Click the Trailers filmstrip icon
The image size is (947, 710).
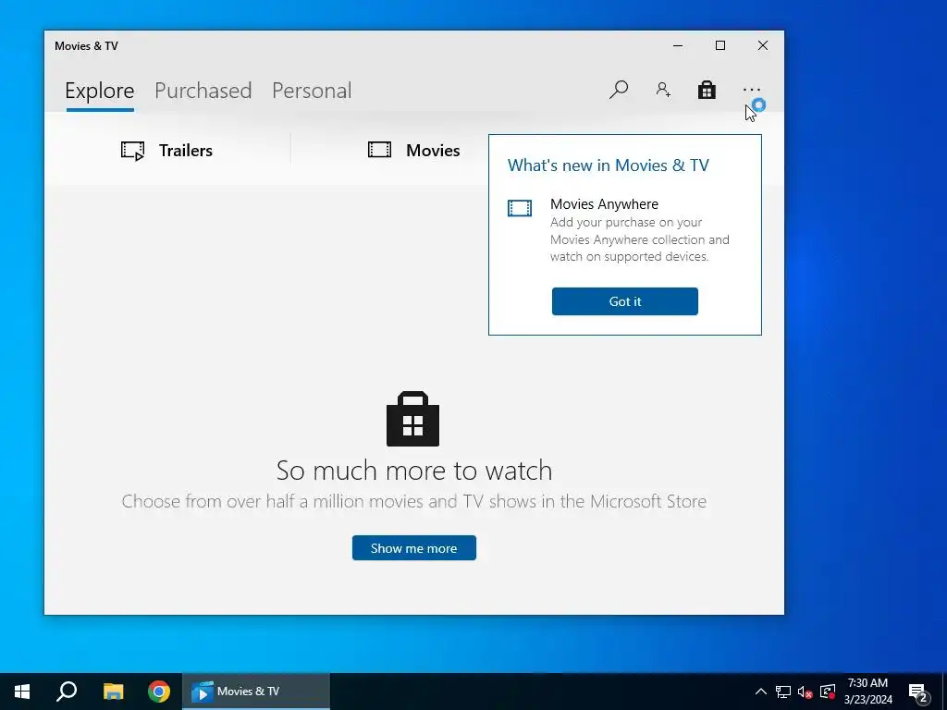(133, 151)
